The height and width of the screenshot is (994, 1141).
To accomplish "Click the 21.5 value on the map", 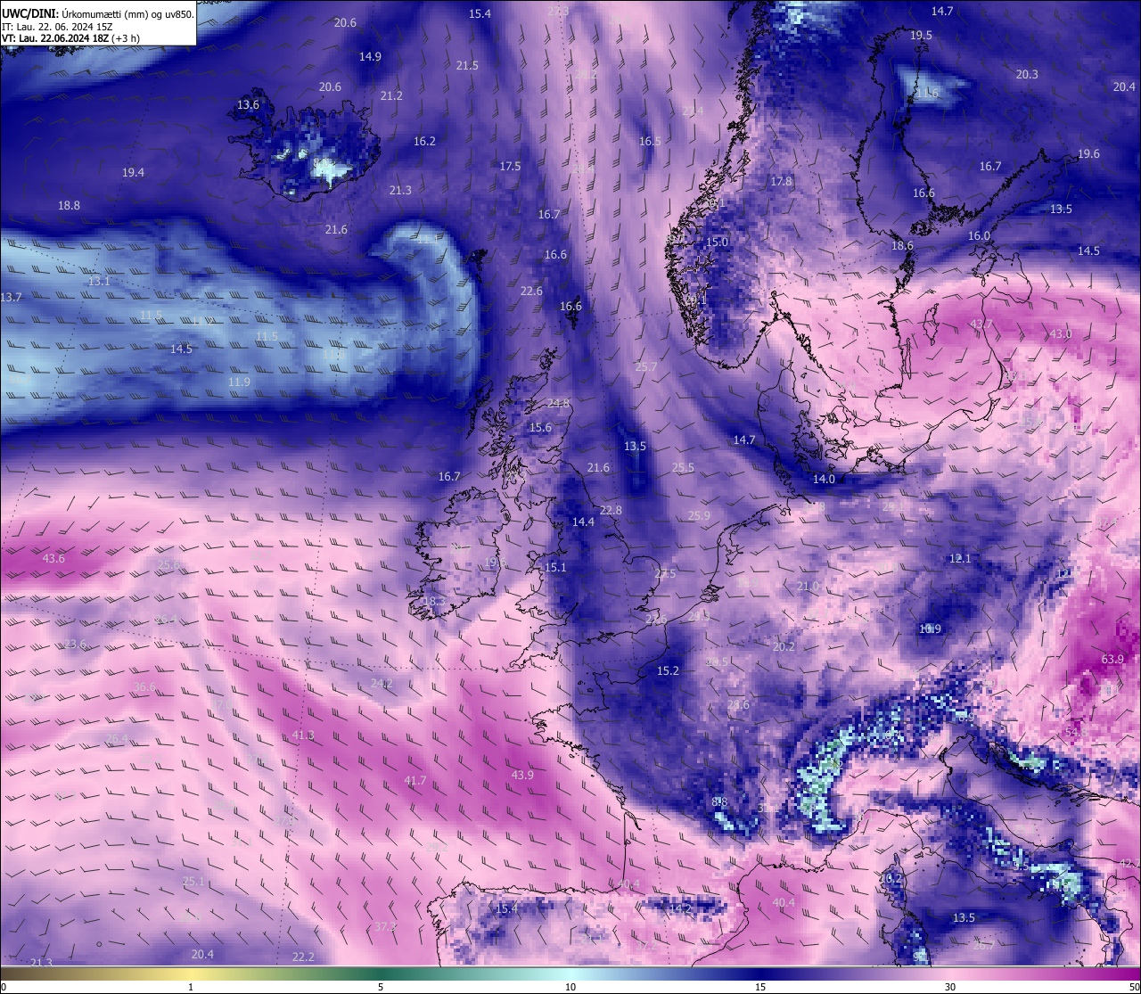I will tap(467, 65).
